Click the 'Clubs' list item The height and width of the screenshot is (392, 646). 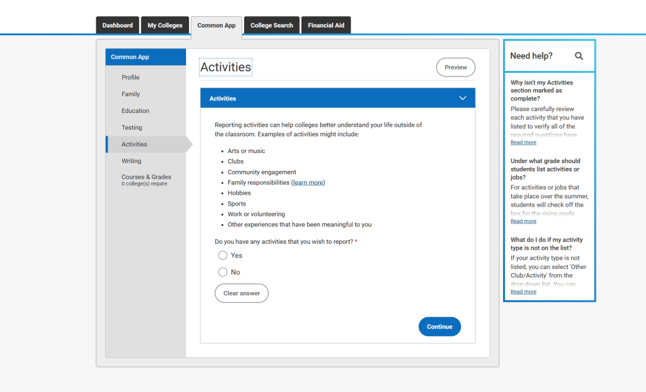point(236,161)
